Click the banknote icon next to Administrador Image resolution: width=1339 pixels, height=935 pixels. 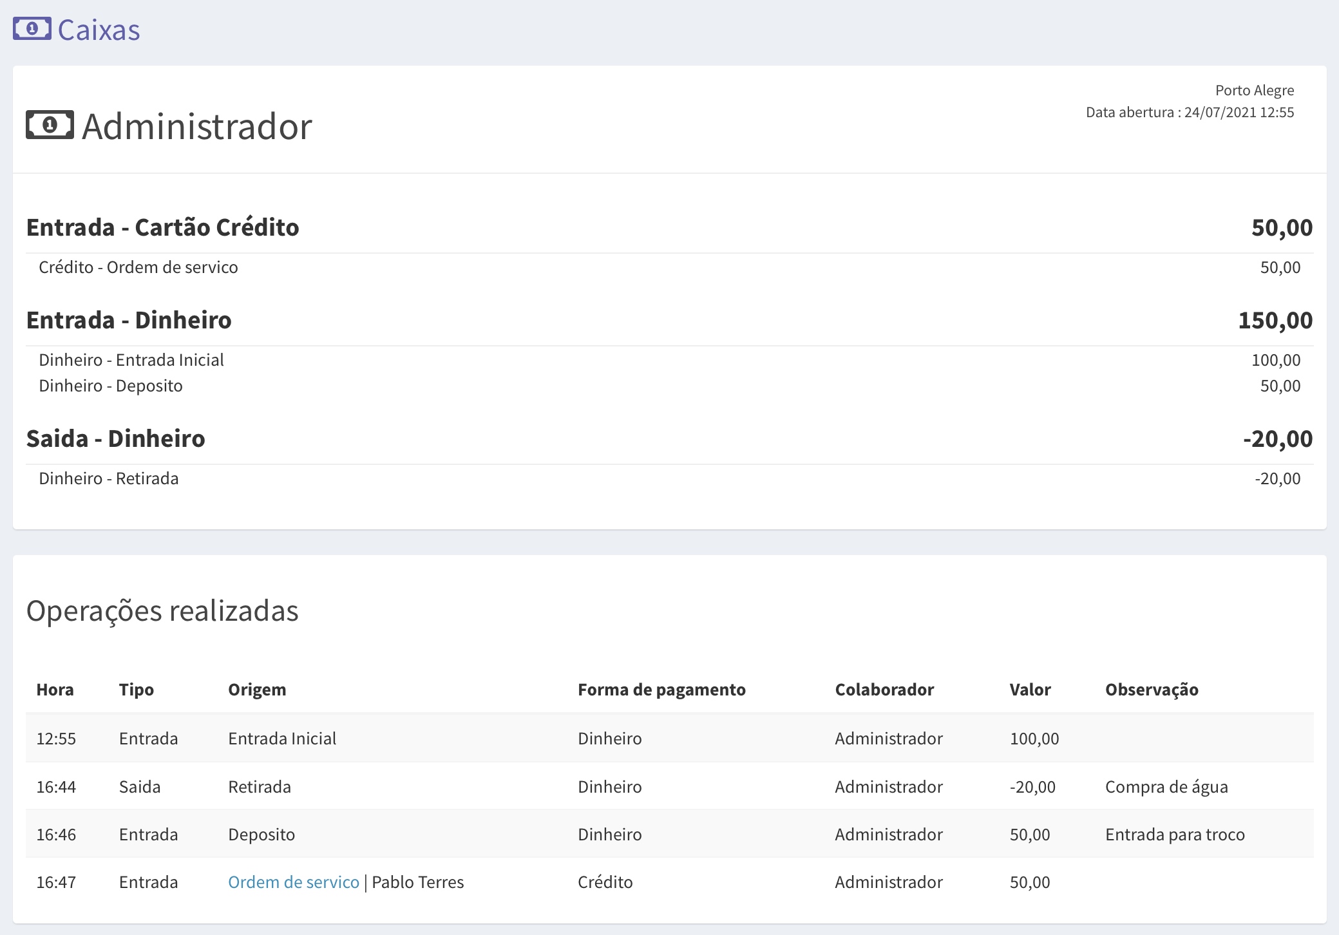50,125
